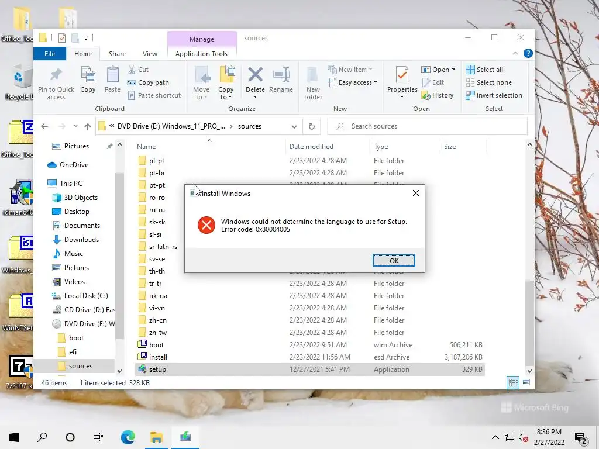Image resolution: width=599 pixels, height=449 pixels.
Task: Select the install esd Archive file
Action: pyautogui.click(x=310, y=357)
